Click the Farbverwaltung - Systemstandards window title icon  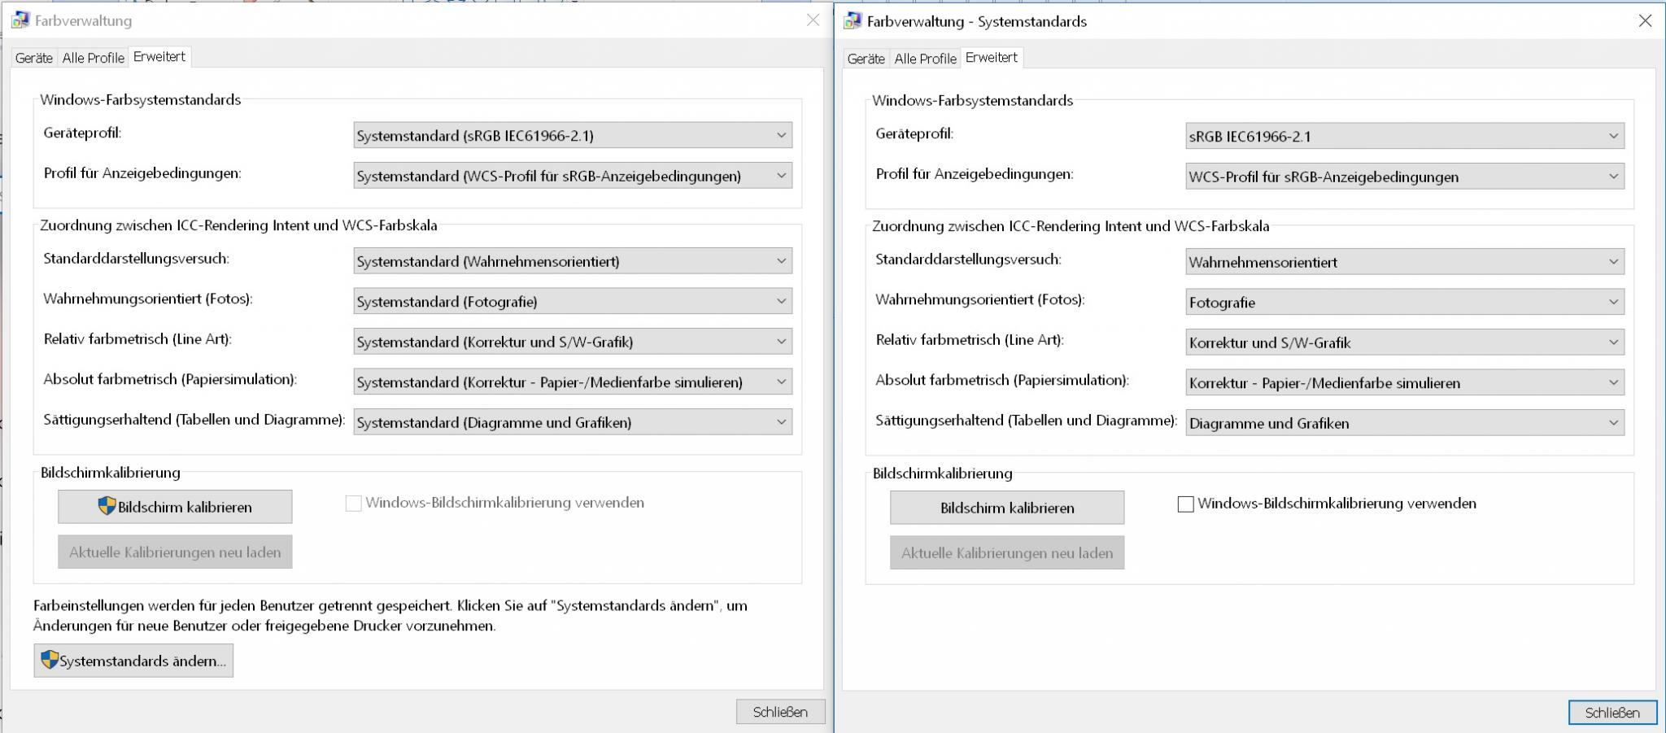coord(853,21)
